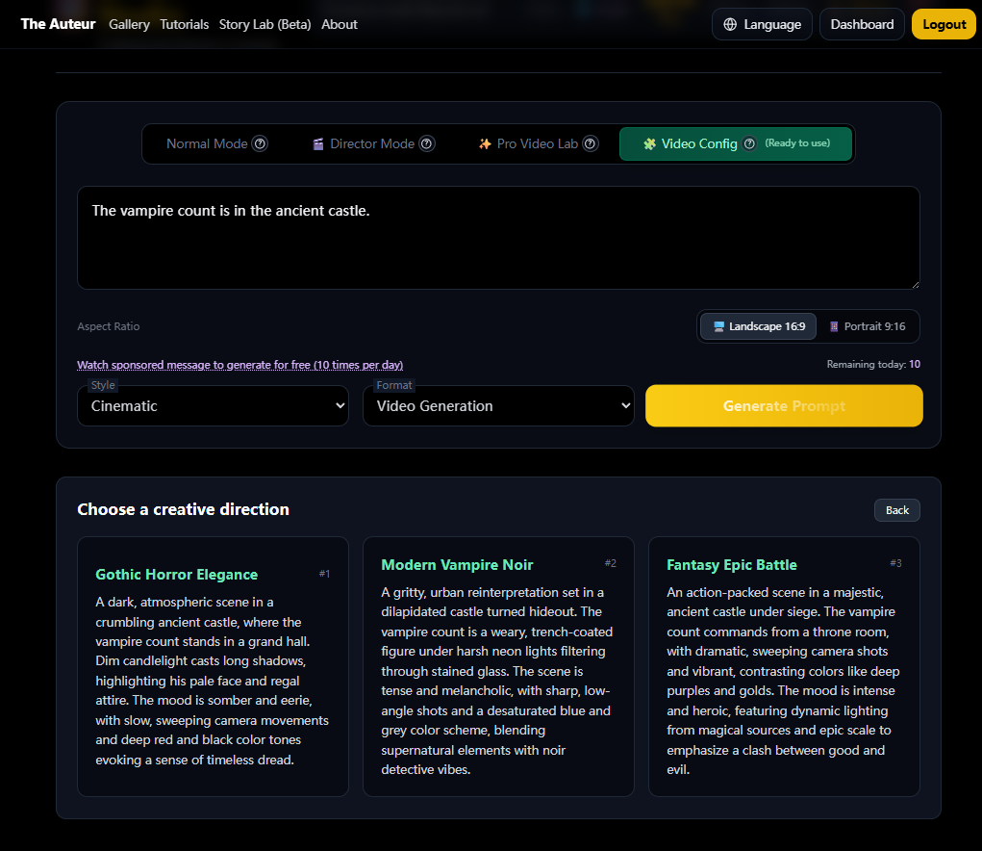Open the Pro Video Lab tab
The image size is (982, 851).
[538, 143]
